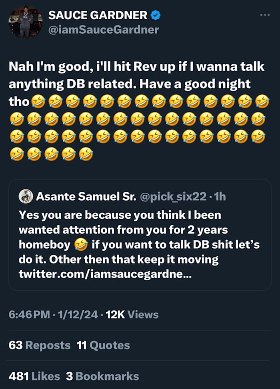The height and width of the screenshot is (389, 280).
Task: Click the 1h timestamp on quoted tweet
Action: tap(220, 197)
